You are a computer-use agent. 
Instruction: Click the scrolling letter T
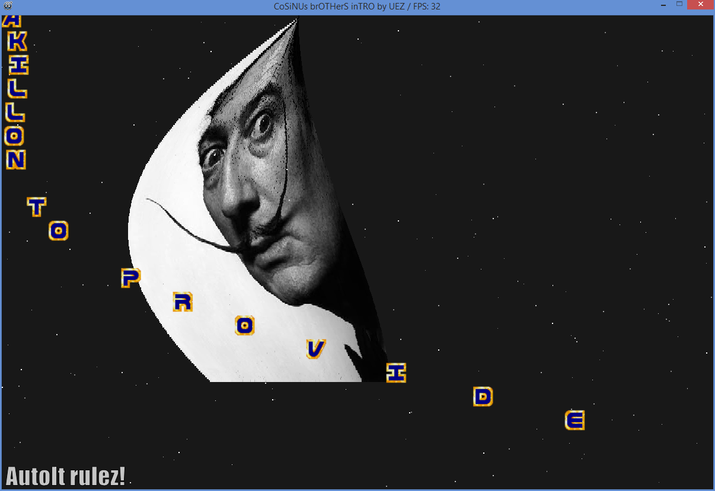(37, 207)
